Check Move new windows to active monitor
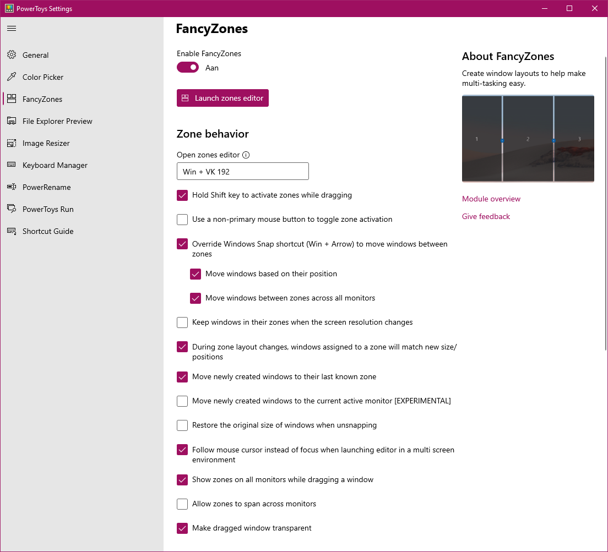 pyautogui.click(x=182, y=401)
